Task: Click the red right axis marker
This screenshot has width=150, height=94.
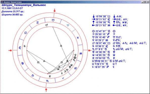Action: [90, 51]
